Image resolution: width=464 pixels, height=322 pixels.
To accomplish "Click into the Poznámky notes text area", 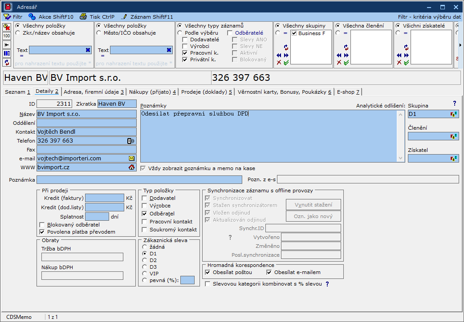I will pos(269,136).
